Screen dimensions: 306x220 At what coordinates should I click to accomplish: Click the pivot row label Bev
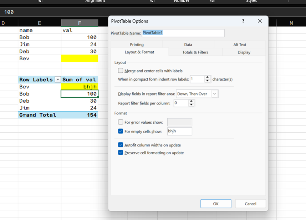pyautogui.click(x=40, y=87)
